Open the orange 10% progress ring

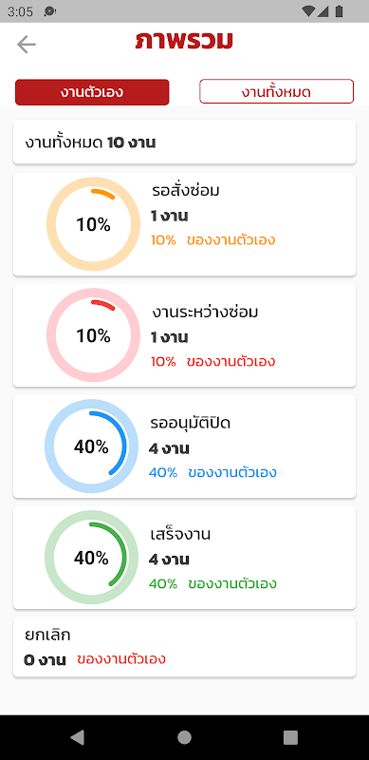94,224
